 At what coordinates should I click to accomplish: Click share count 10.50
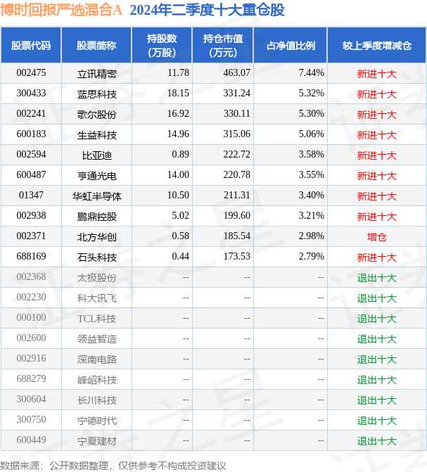[x=178, y=196]
